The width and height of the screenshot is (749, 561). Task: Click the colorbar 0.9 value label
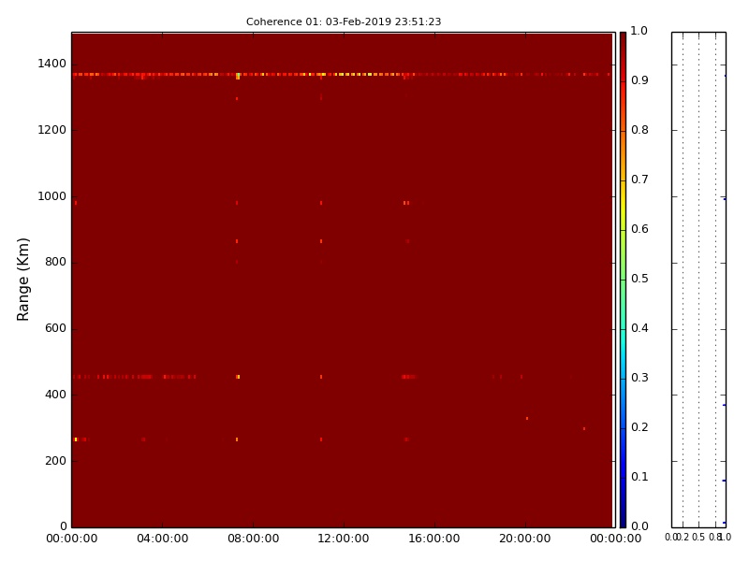(x=639, y=80)
